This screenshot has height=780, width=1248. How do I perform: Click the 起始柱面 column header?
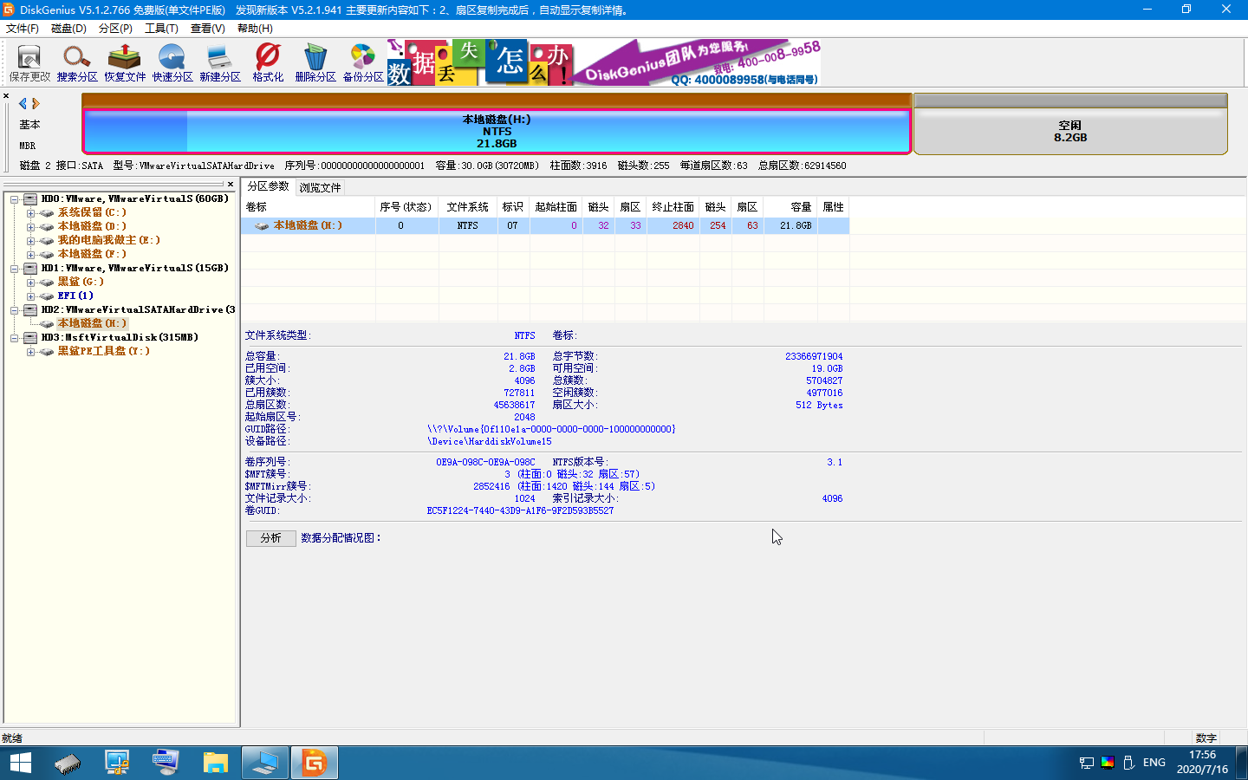point(556,207)
